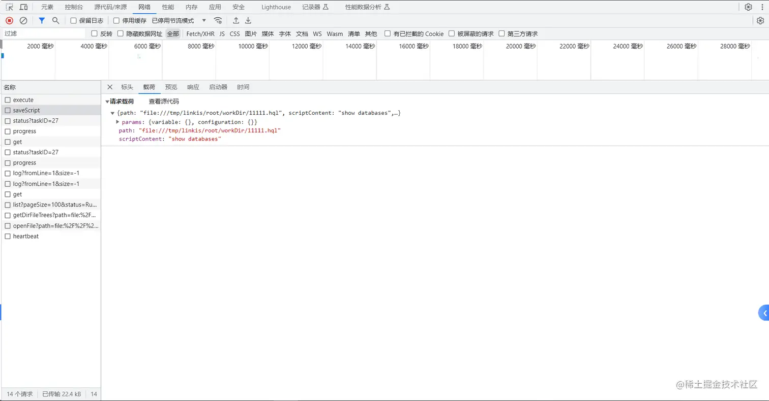The height and width of the screenshot is (401, 769).
Task: Select the 载荷 tab
Action: pyautogui.click(x=149, y=87)
